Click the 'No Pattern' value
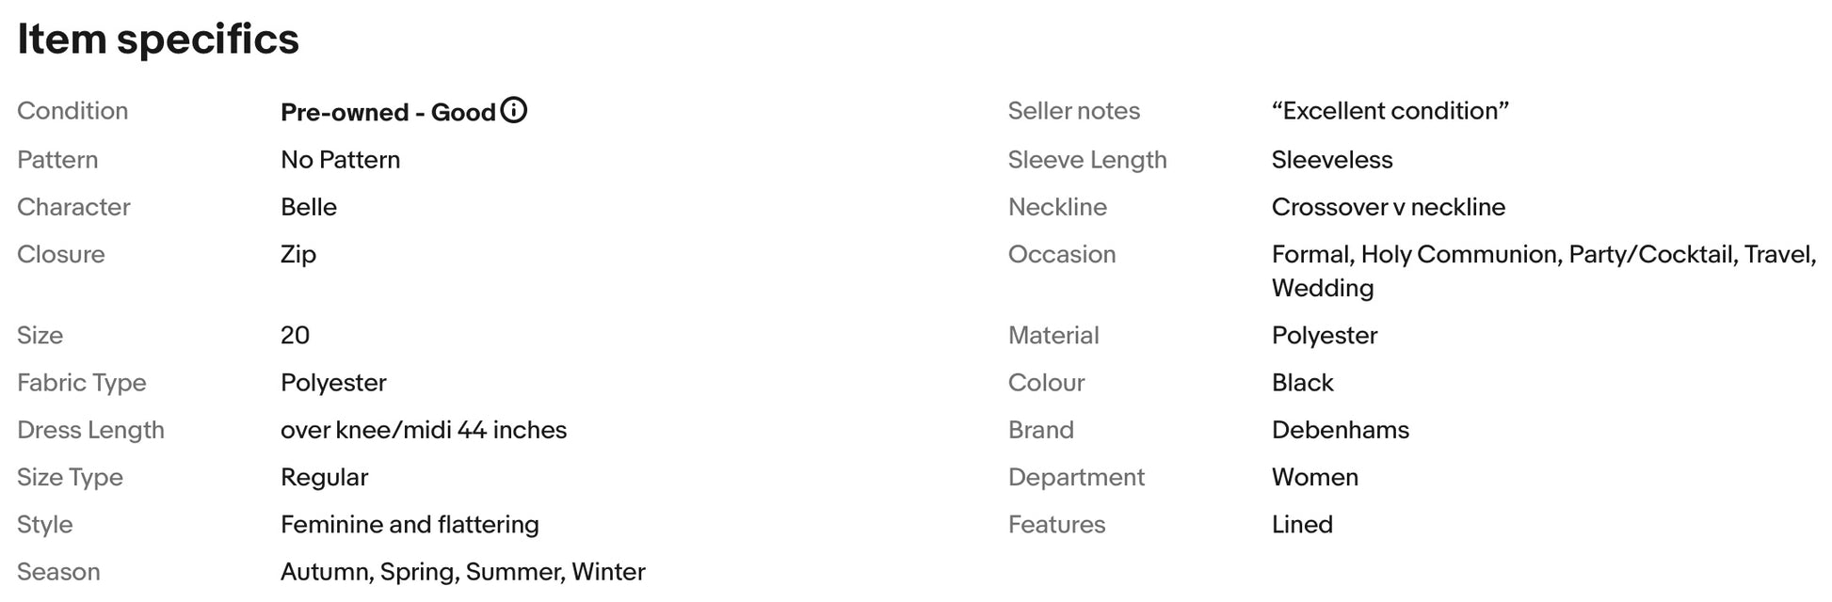 click(x=340, y=160)
